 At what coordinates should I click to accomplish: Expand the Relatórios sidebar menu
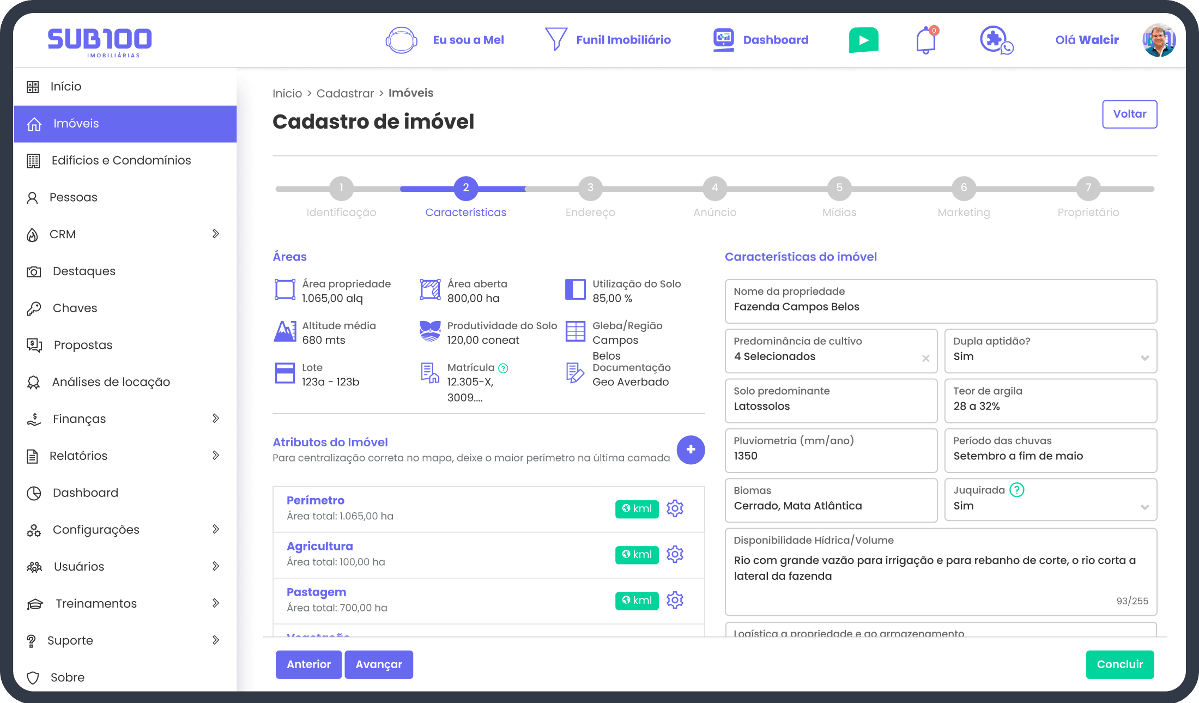click(x=216, y=456)
